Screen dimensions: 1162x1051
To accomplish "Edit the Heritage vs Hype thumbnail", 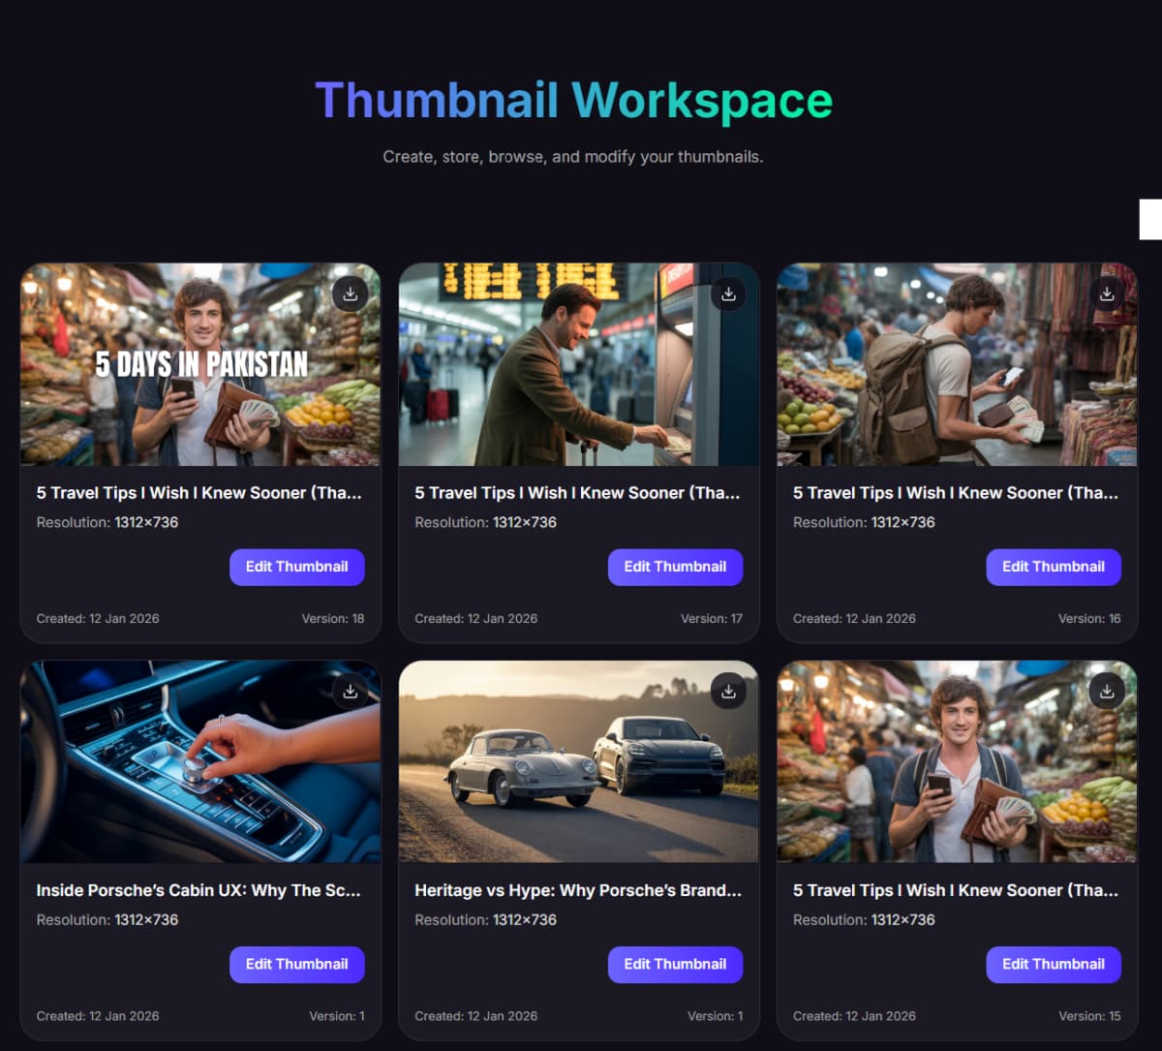I will click(x=675, y=964).
